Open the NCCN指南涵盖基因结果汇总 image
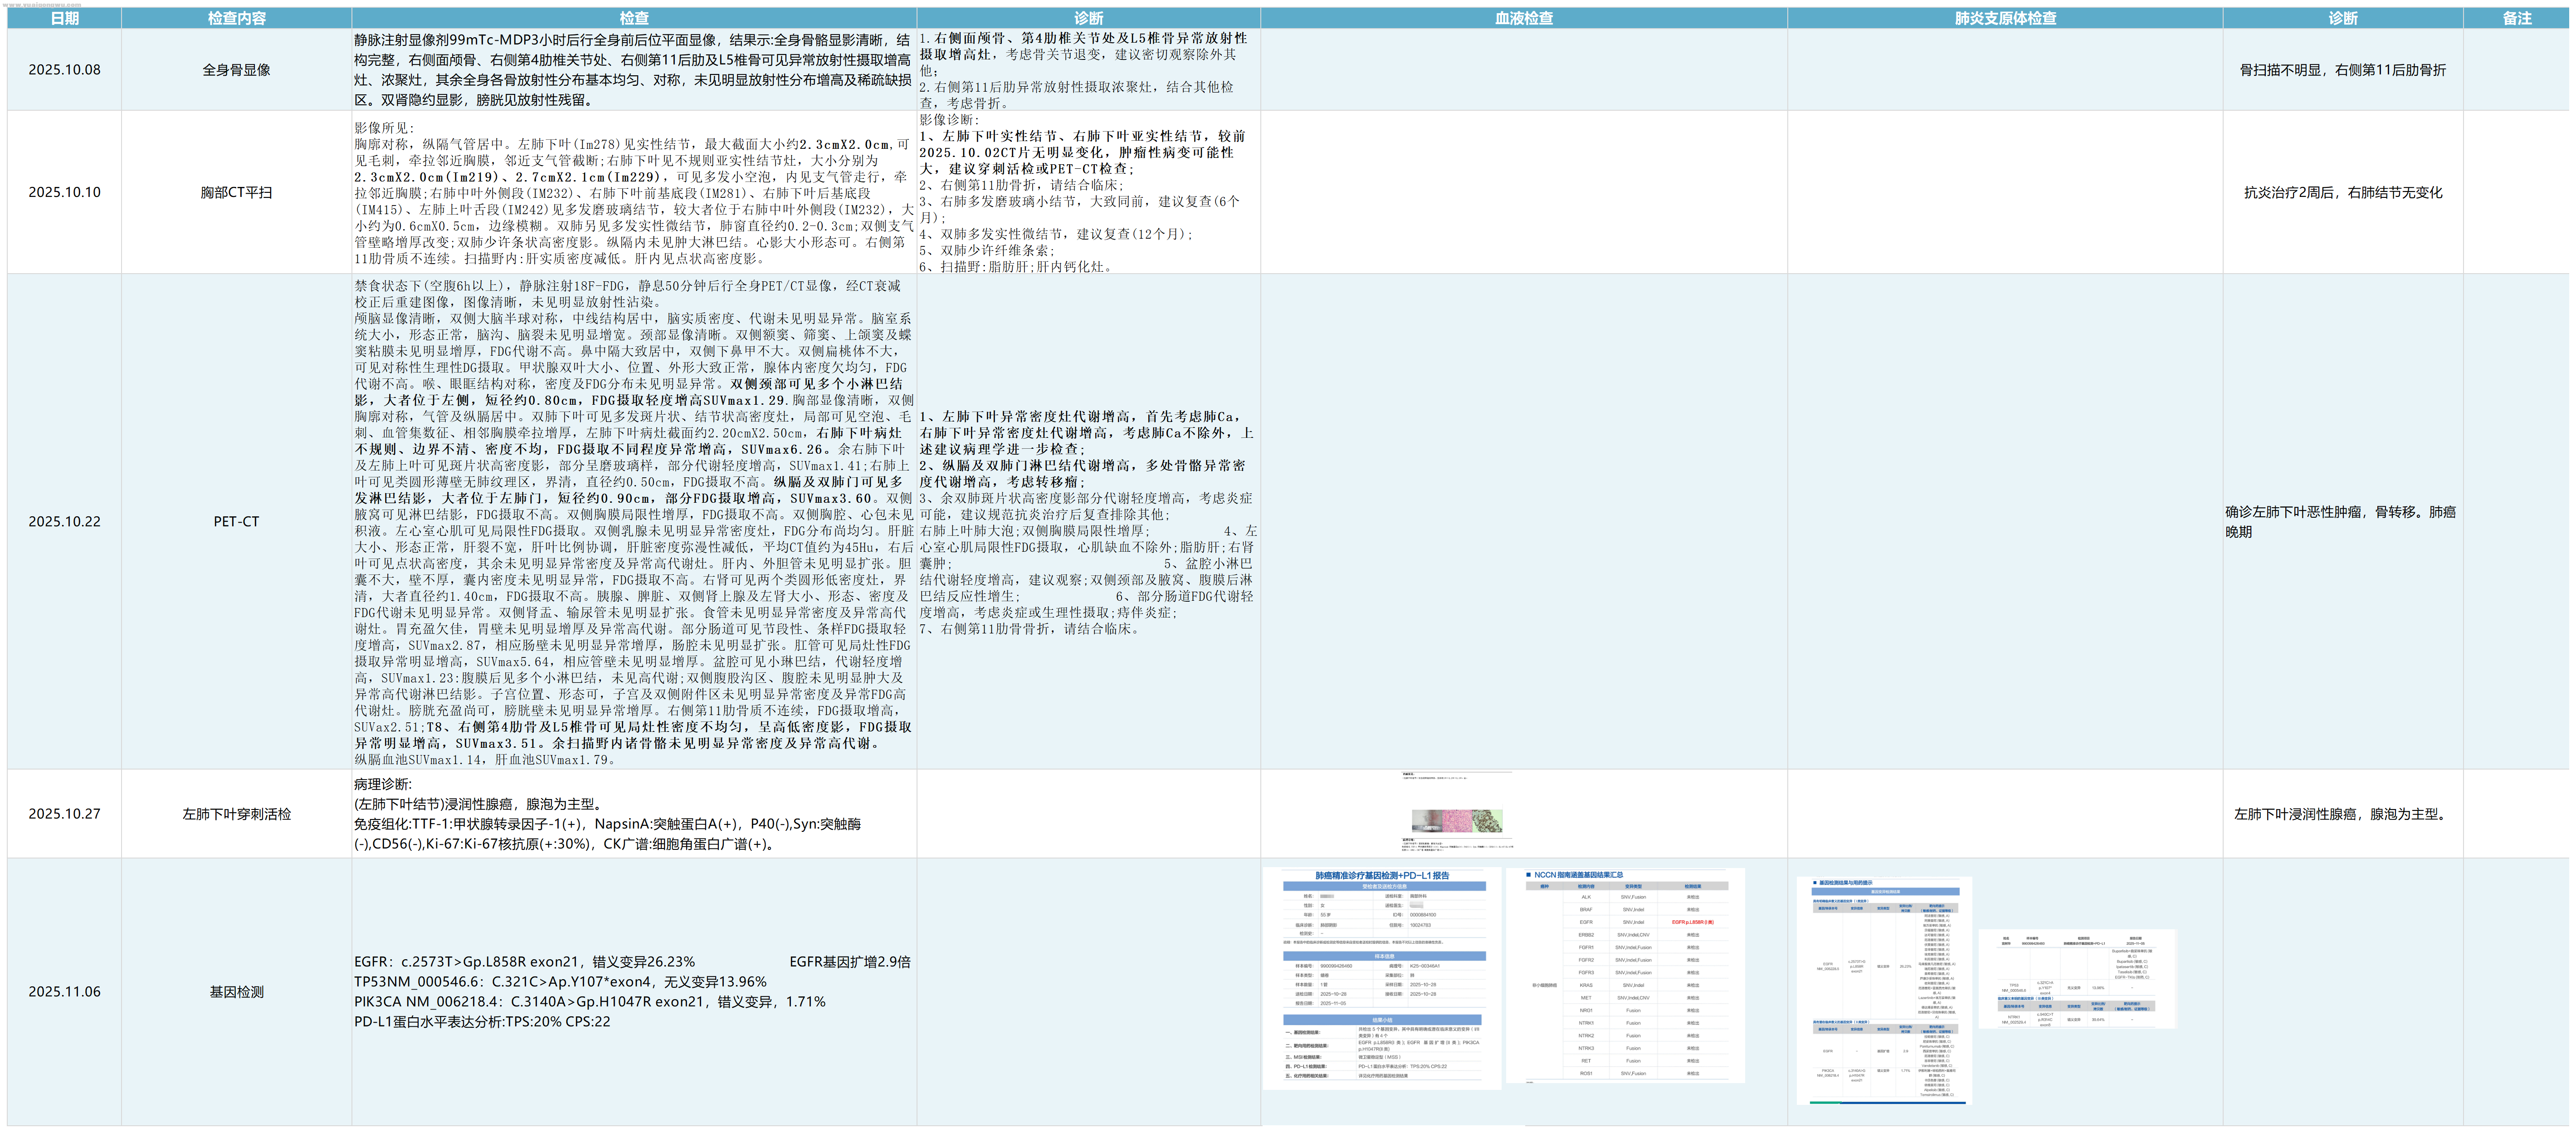The image size is (2576, 1133). coord(1626,976)
